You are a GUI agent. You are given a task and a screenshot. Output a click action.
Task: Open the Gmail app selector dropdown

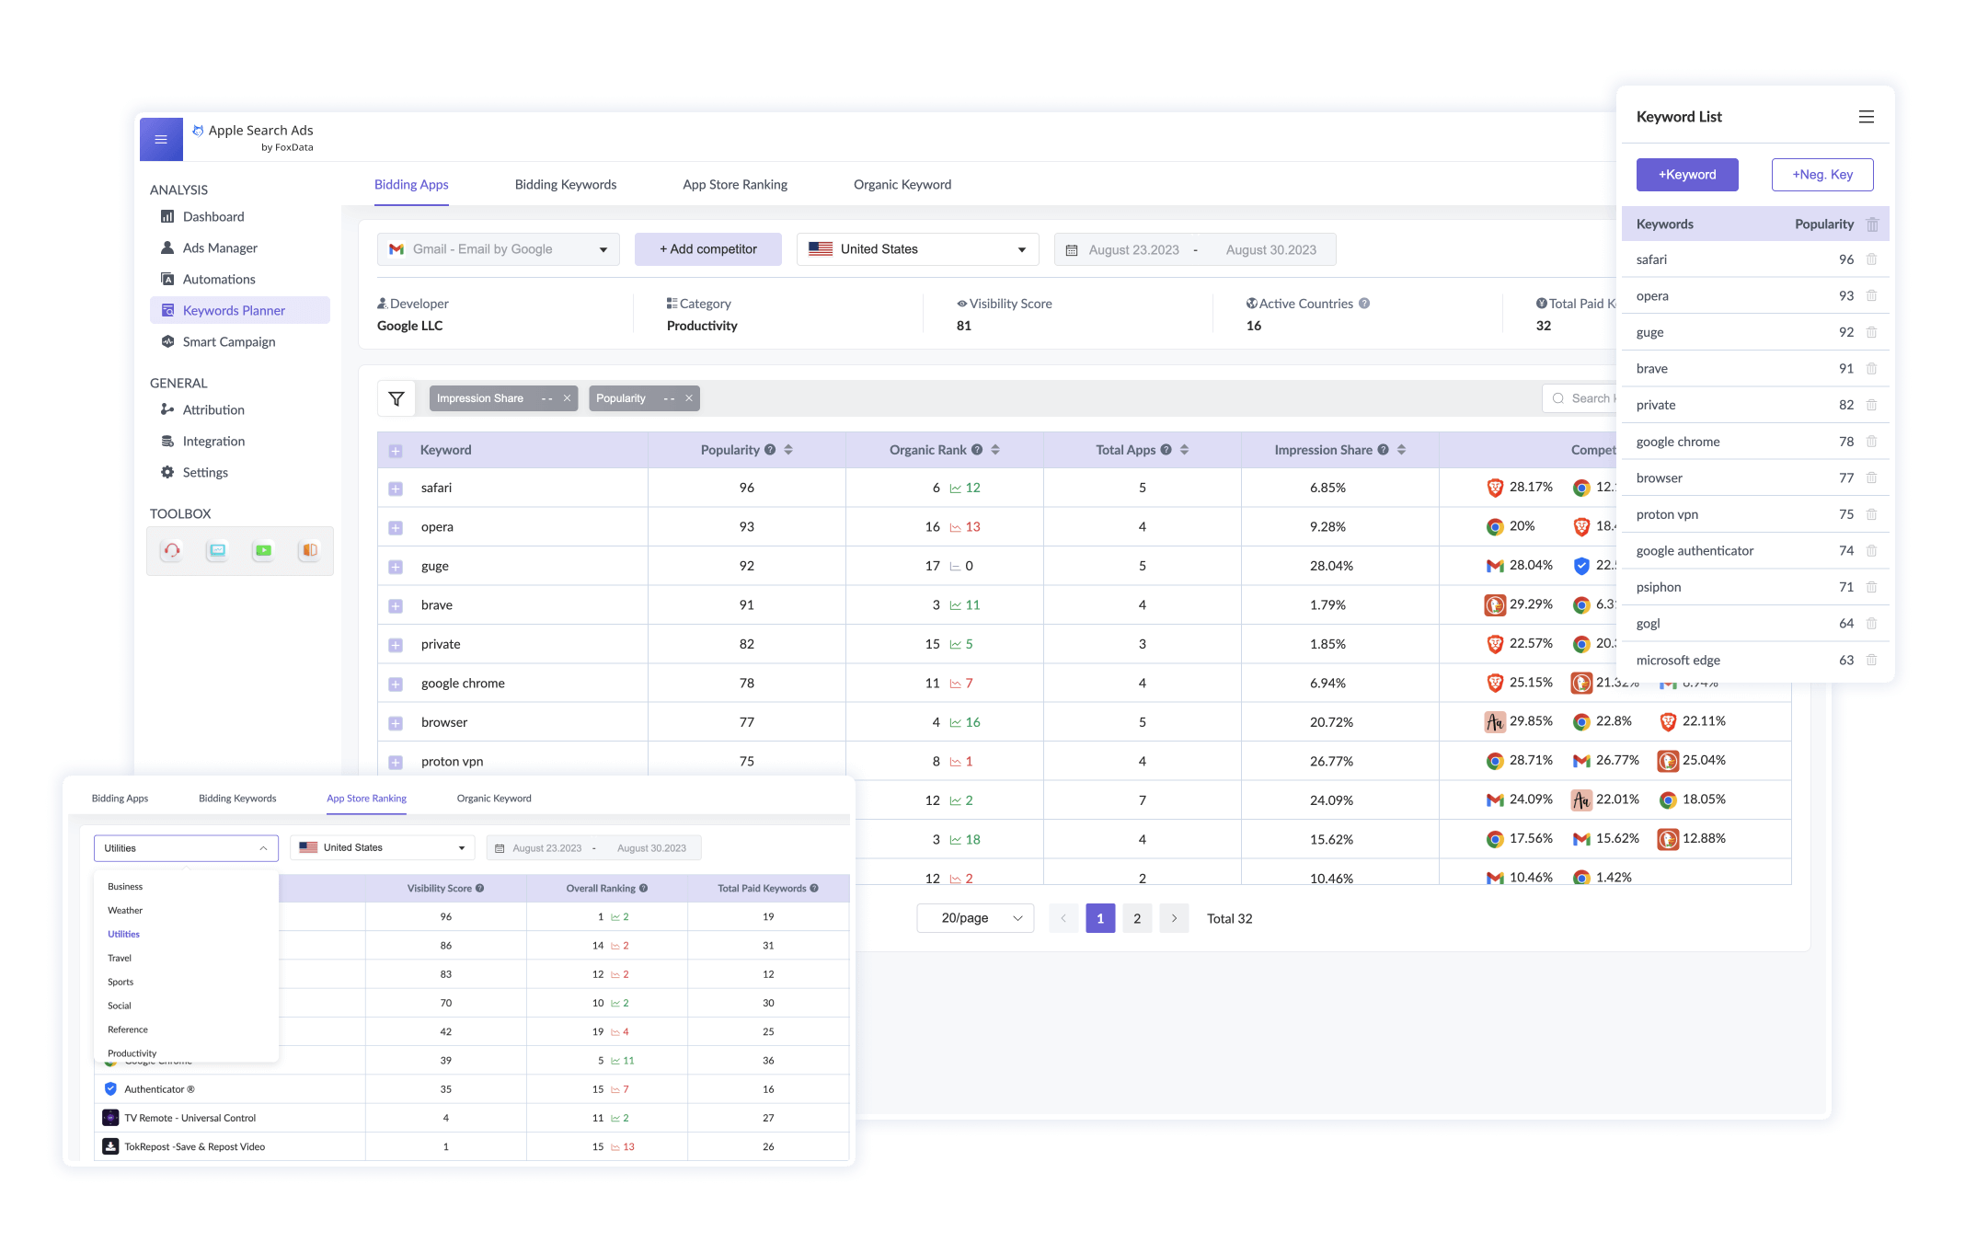tap(498, 249)
